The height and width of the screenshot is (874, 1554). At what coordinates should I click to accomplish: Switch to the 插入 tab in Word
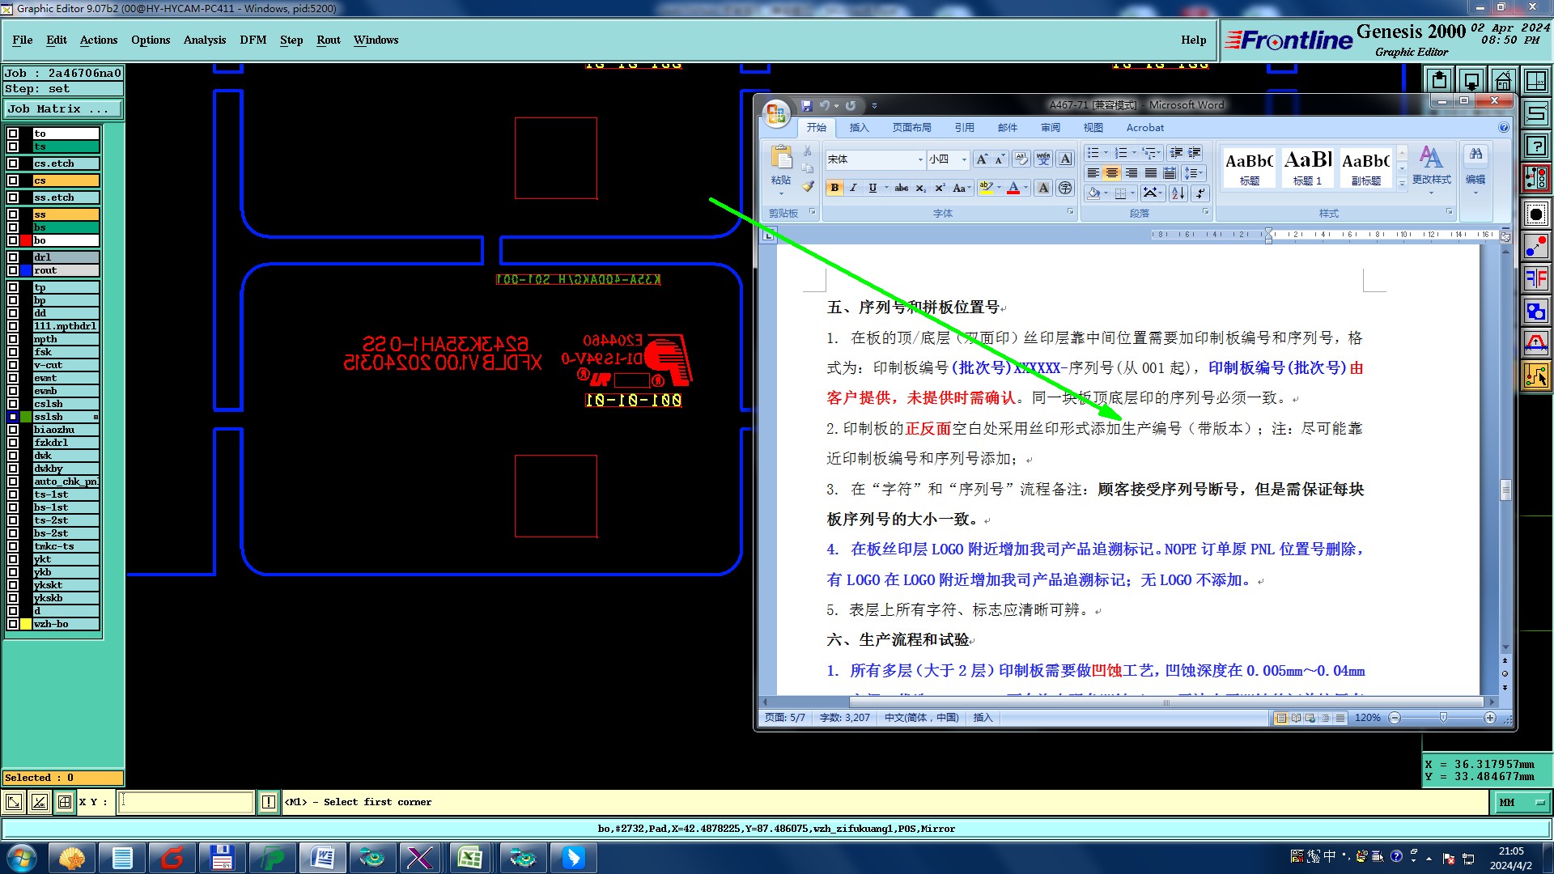[x=859, y=127]
